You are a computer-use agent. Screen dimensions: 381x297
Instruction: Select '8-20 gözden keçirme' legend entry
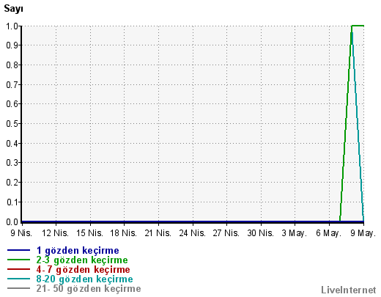coord(84,279)
